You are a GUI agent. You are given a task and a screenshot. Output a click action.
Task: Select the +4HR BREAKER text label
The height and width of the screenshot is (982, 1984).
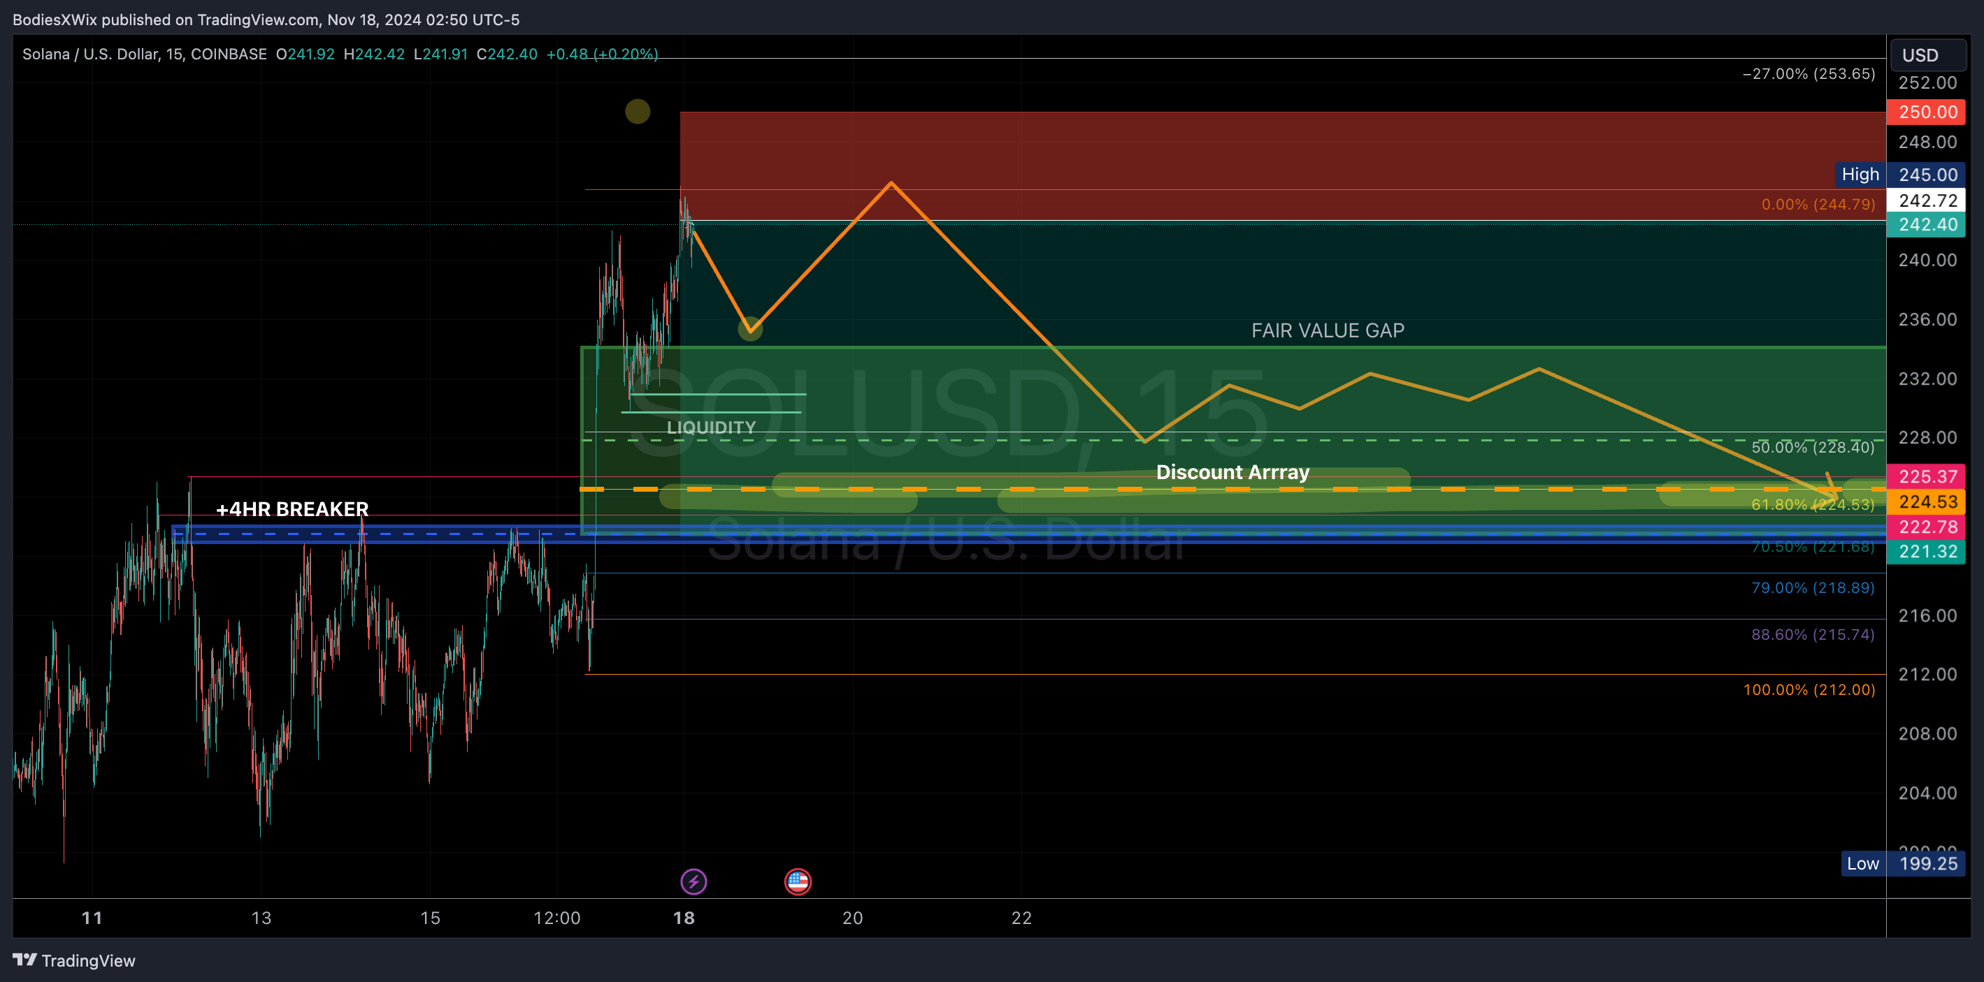click(292, 508)
